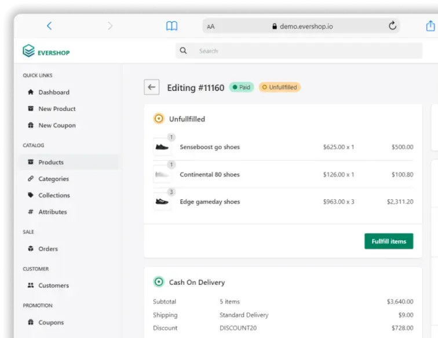
Task: Open the Safari bookmarks book icon
Action: click(x=171, y=26)
